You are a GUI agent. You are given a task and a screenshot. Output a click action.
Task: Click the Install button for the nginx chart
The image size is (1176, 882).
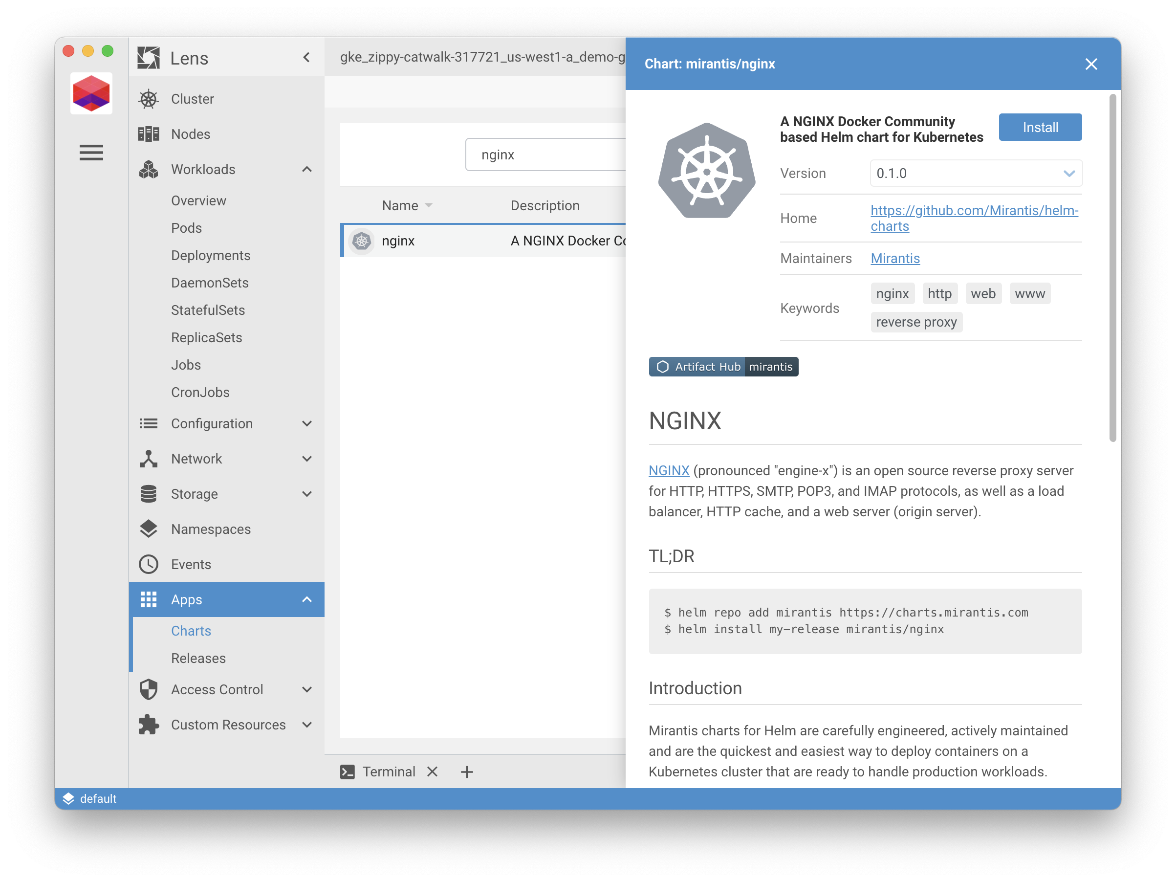point(1040,127)
